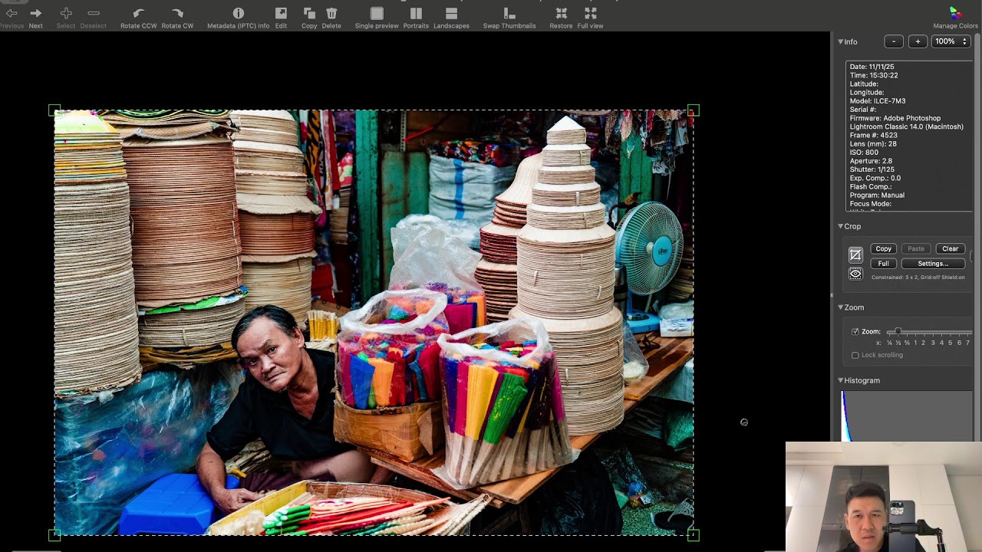Image resolution: width=982 pixels, height=552 pixels.
Task: Collapse the Info panel
Action: click(x=840, y=41)
